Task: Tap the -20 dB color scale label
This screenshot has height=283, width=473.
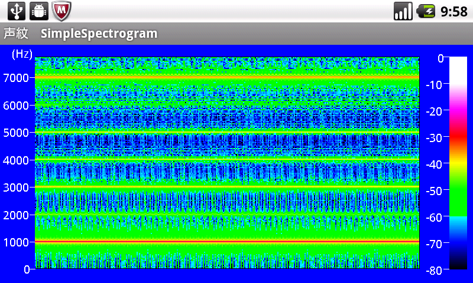Action: [x=434, y=111]
